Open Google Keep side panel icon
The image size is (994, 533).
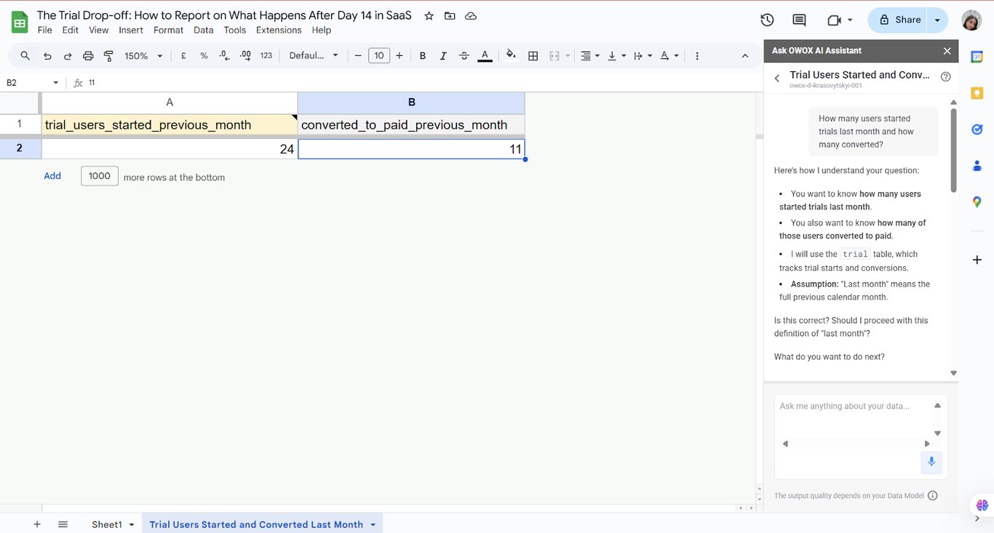[x=977, y=93]
